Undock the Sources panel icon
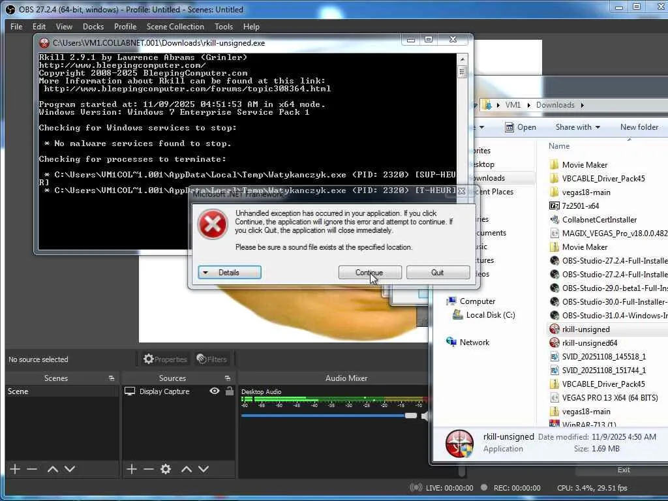The width and height of the screenshot is (668, 501). (x=228, y=378)
